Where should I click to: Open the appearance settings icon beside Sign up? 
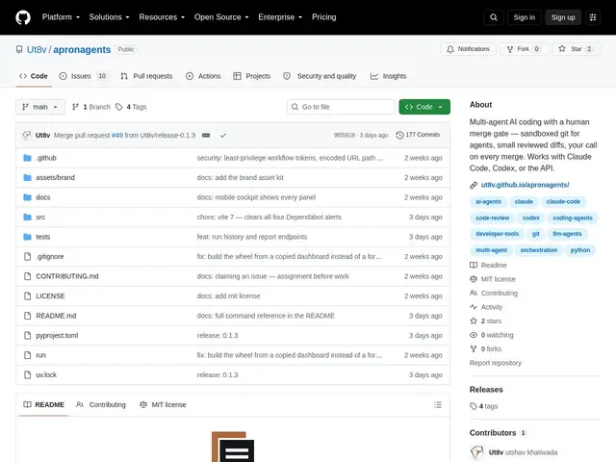tap(593, 17)
